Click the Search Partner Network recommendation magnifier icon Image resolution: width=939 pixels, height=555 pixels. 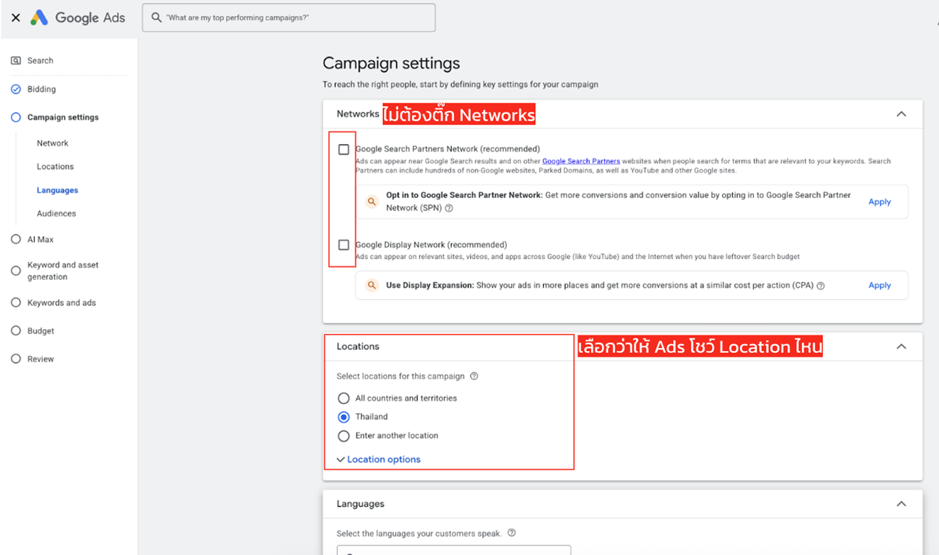pos(371,202)
